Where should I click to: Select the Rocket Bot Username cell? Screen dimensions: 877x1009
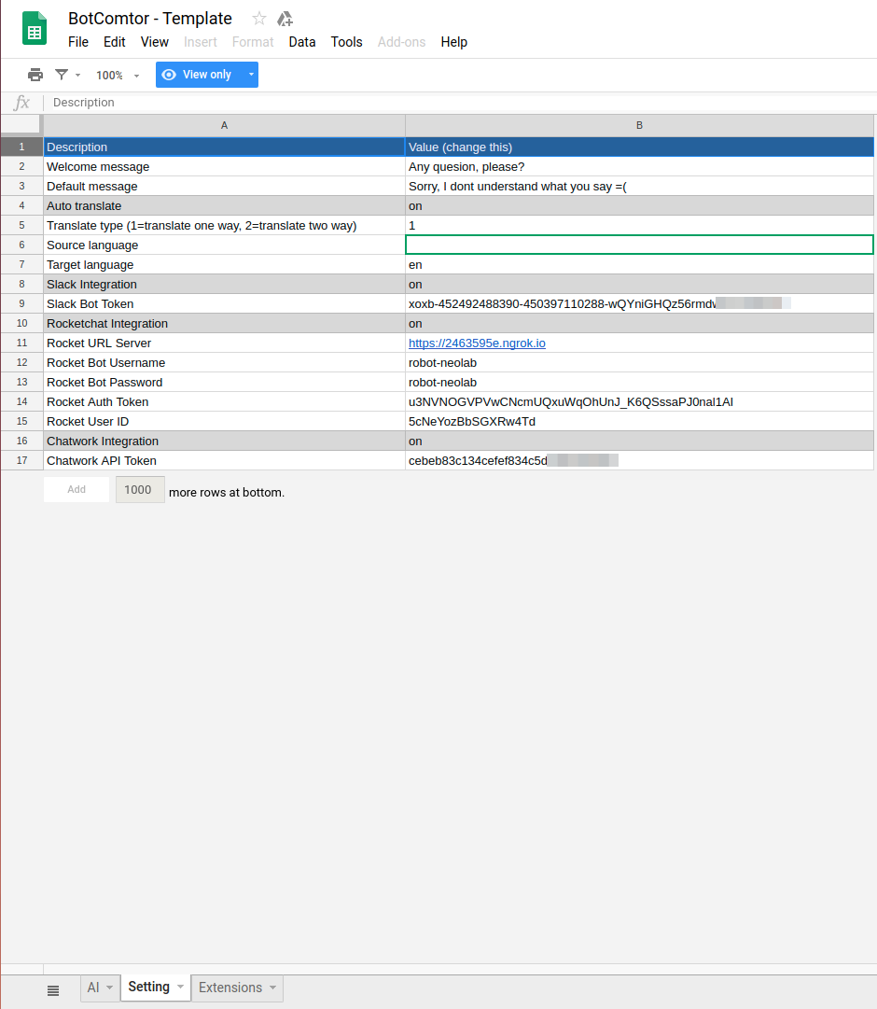pyautogui.click(x=224, y=363)
